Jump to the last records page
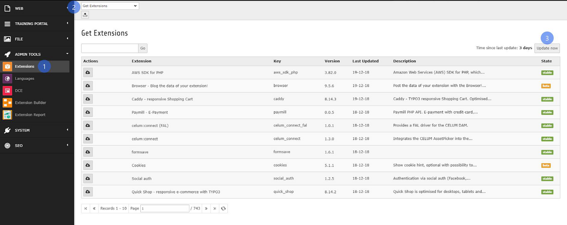 click(x=215, y=208)
